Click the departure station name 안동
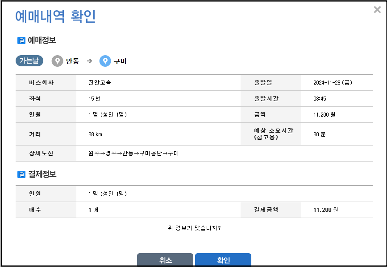The height and width of the screenshot is (267, 387). pyautogui.click(x=72, y=61)
